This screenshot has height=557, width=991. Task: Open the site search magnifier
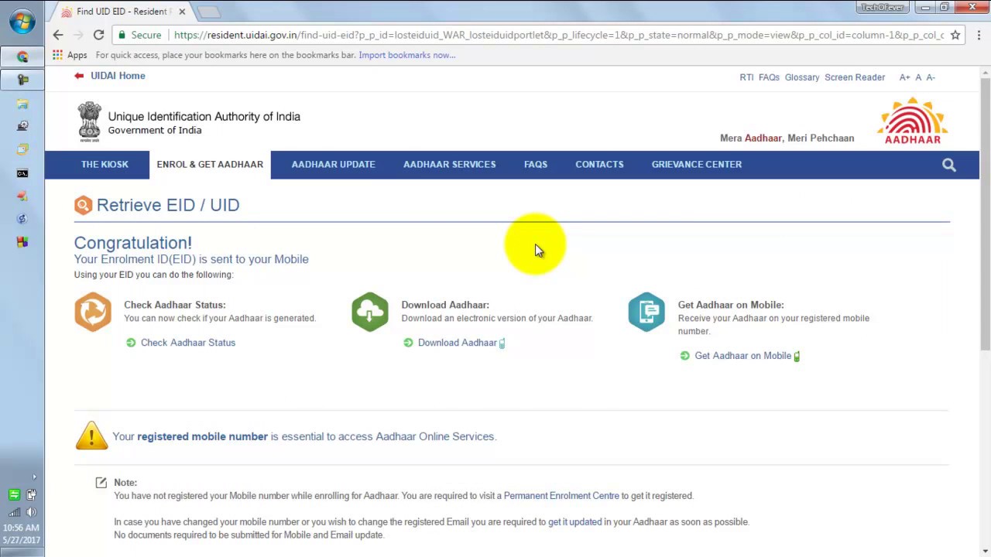click(949, 165)
